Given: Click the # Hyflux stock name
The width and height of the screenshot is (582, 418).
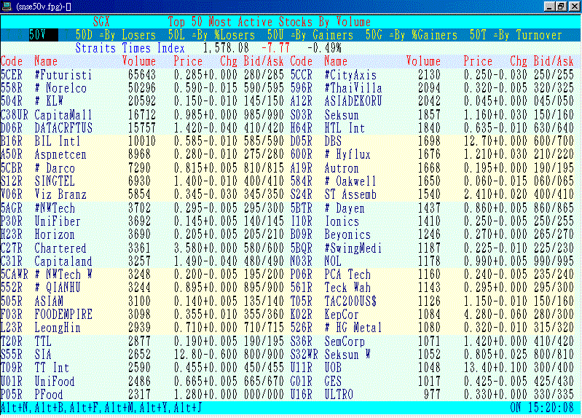Looking at the screenshot, I should tap(347, 154).
